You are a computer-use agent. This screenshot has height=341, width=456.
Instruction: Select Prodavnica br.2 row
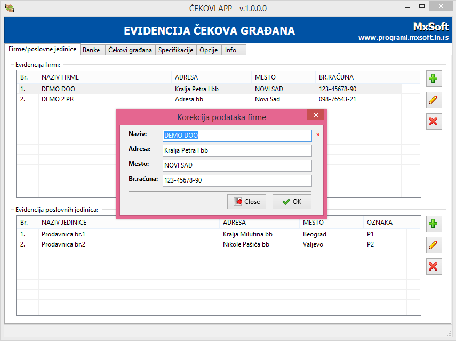pos(212,244)
